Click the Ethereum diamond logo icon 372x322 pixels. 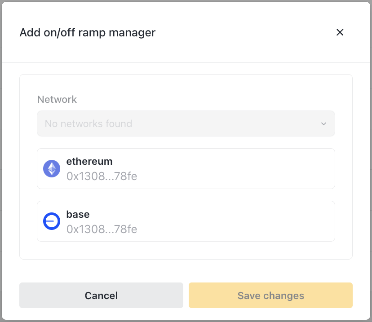point(52,169)
